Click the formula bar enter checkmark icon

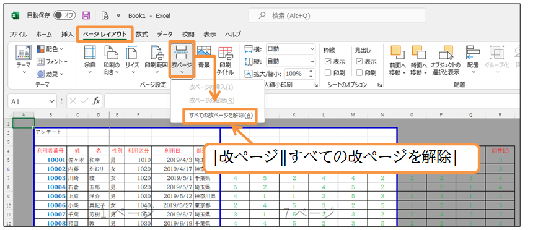pyautogui.click(x=84, y=101)
